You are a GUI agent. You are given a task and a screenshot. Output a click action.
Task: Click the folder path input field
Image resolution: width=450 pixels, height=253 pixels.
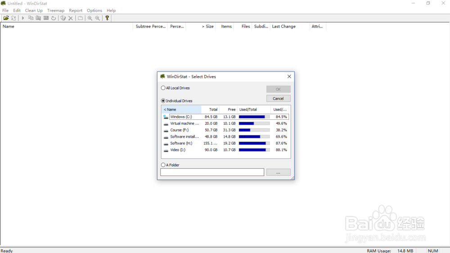212,172
